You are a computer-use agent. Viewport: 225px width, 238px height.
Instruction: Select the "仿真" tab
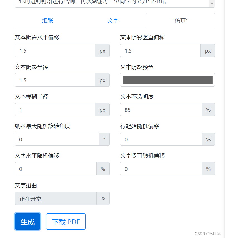coord(180,20)
